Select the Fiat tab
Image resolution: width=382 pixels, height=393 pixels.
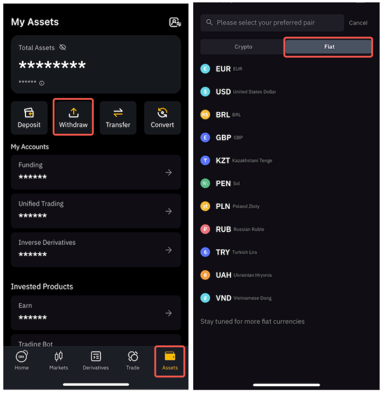pyautogui.click(x=329, y=47)
